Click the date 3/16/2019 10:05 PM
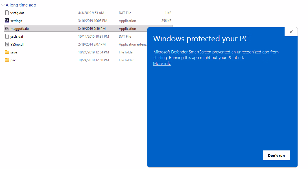The width and height of the screenshot is (308, 169). 93,21
